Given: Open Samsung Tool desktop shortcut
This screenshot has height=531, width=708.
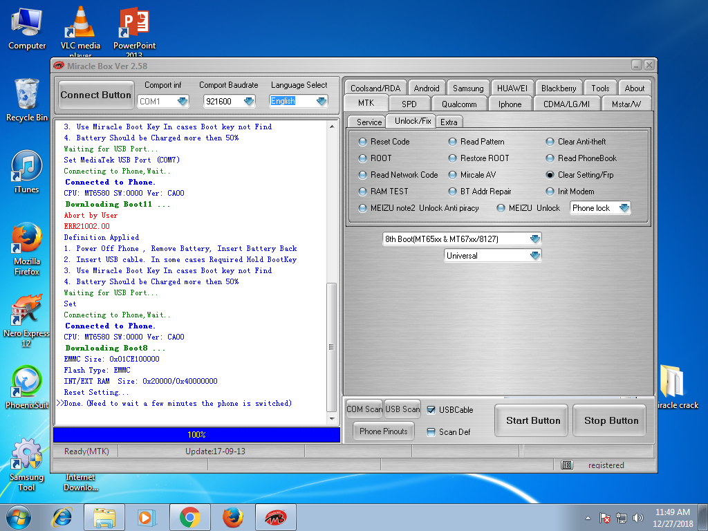Looking at the screenshot, I should [27, 465].
